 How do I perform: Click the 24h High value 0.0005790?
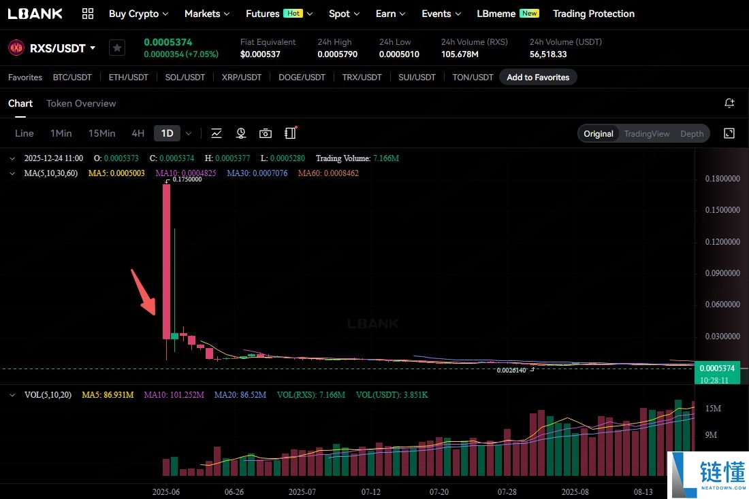[337, 54]
